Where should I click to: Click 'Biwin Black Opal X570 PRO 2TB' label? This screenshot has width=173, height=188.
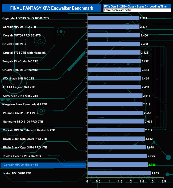coord(25,139)
